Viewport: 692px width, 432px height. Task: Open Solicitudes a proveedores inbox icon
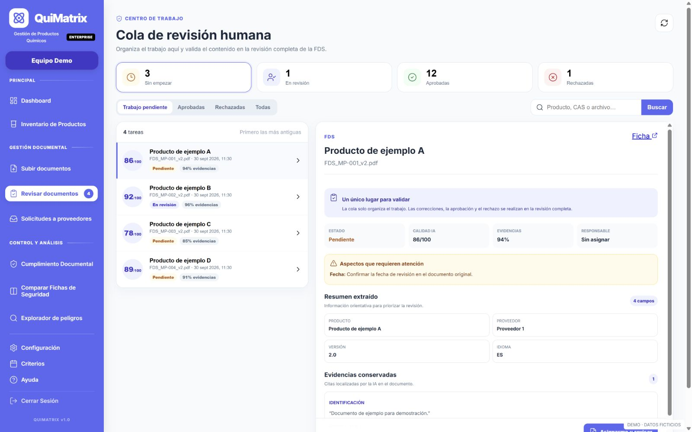coord(13,219)
